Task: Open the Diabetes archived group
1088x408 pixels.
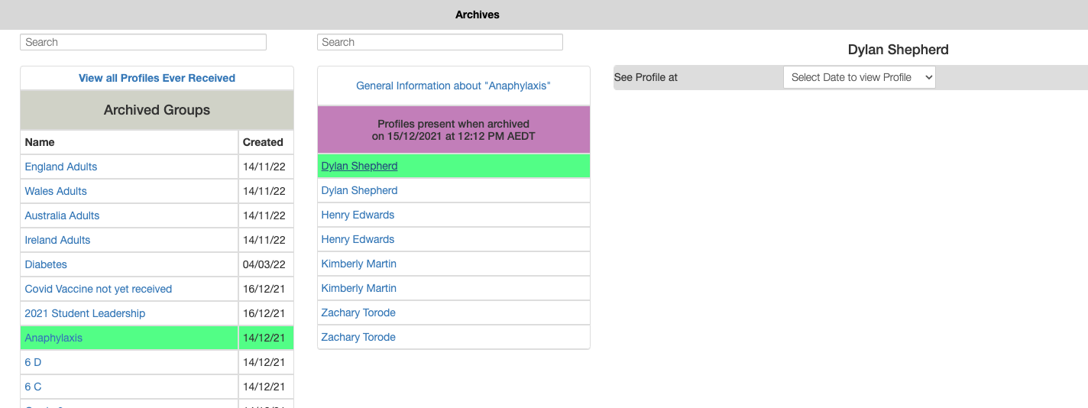Action: click(46, 264)
